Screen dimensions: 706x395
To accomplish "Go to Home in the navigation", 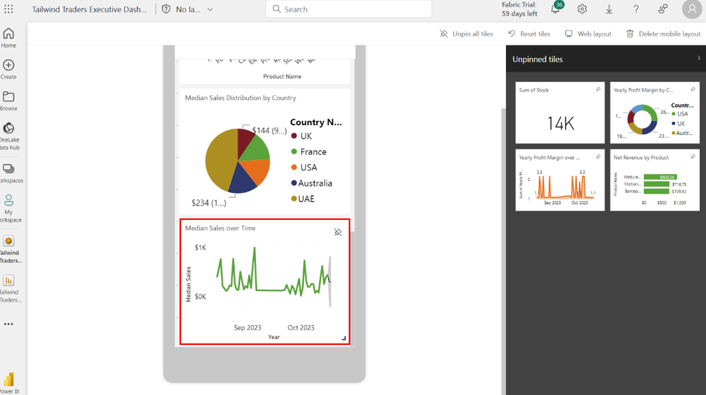I will [9, 38].
